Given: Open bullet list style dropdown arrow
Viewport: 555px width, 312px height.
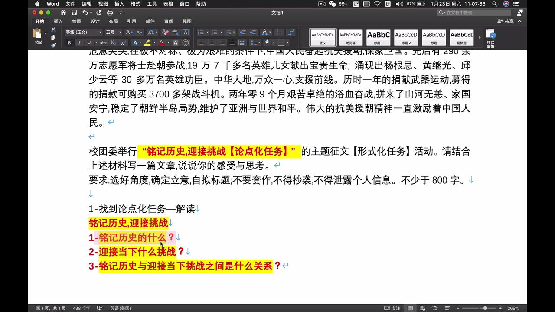Looking at the screenshot, I should click(x=207, y=32).
